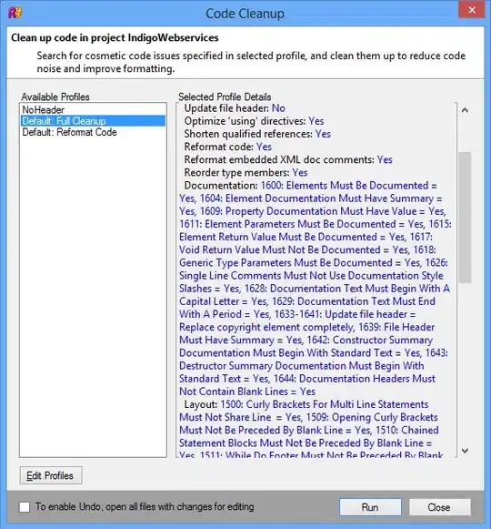
Task: Click scrollbar up arrow in profile details
Action: (x=465, y=110)
